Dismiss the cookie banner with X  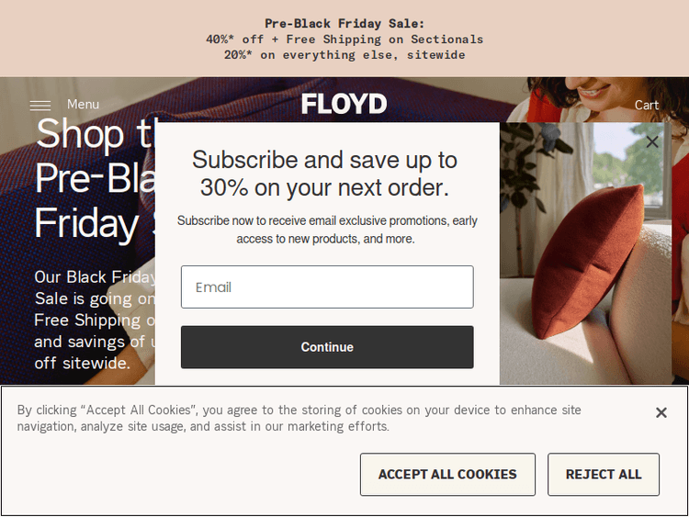[661, 413]
